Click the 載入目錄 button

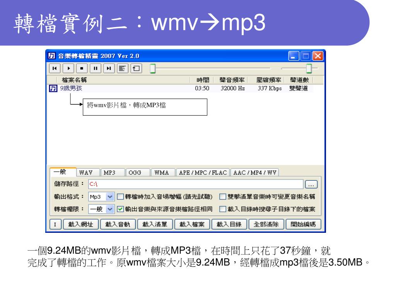coord(229,224)
